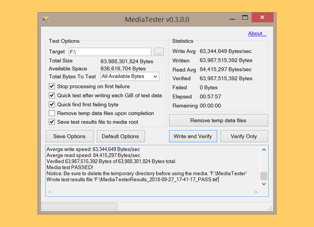Image resolution: width=314 pixels, height=227 pixels.
Task: Click the scroll right arrow below log panel
Action: pyautogui.click(x=256, y=192)
